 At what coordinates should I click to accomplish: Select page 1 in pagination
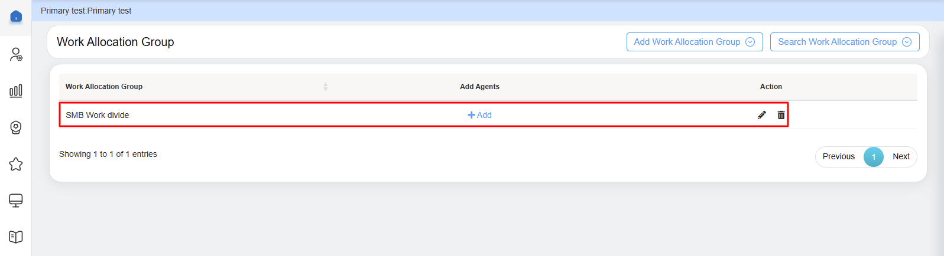(873, 156)
